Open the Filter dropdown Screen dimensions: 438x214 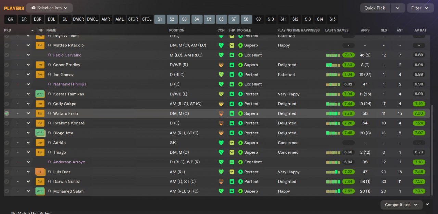420,8
